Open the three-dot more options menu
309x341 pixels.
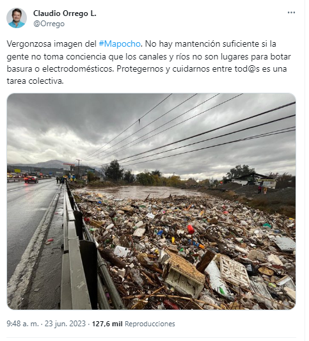(291, 12)
